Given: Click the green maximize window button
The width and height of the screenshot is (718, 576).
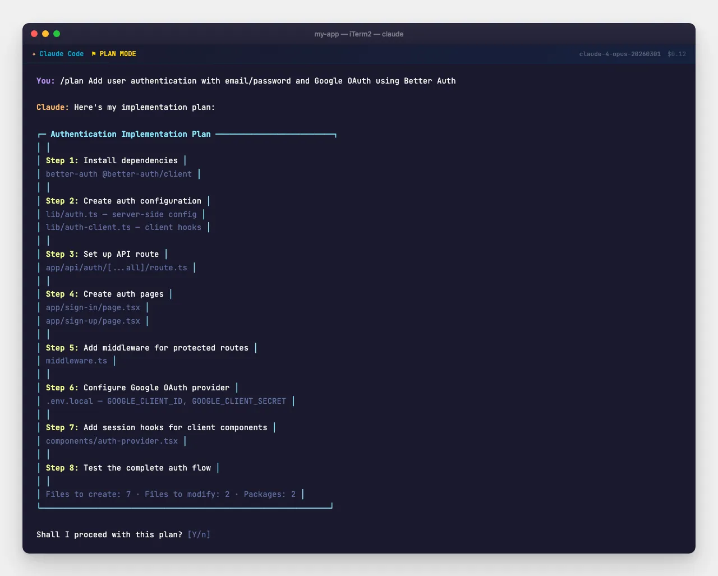Looking at the screenshot, I should [57, 34].
